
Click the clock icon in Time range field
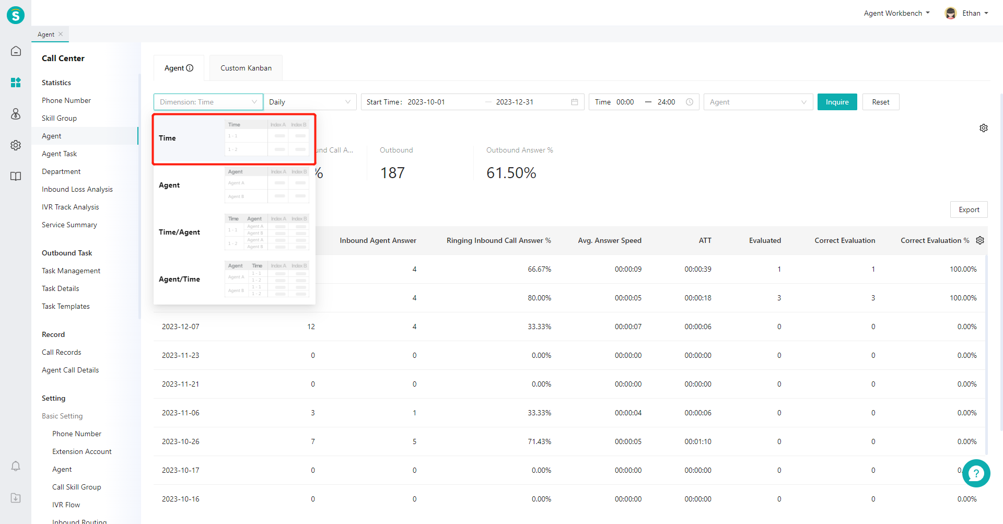click(690, 102)
